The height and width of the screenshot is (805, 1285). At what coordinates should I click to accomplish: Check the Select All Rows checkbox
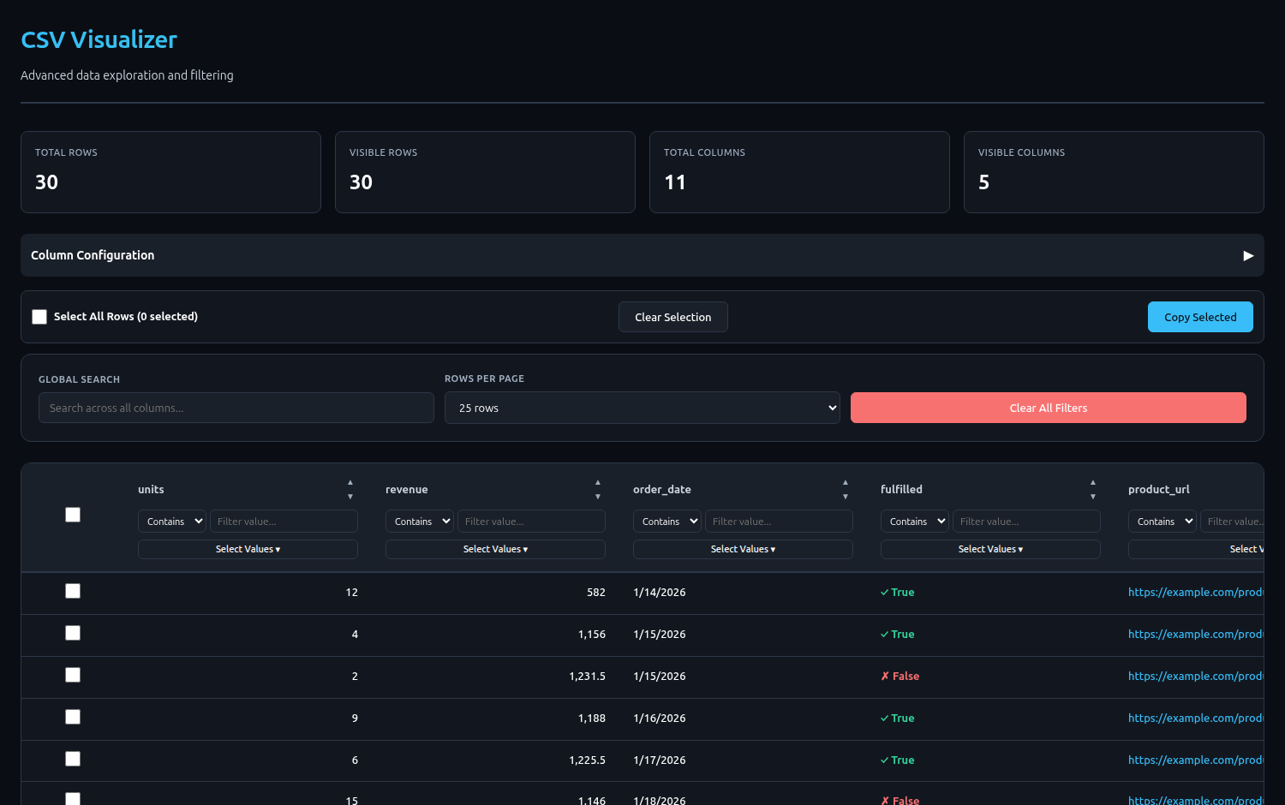(39, 317)
